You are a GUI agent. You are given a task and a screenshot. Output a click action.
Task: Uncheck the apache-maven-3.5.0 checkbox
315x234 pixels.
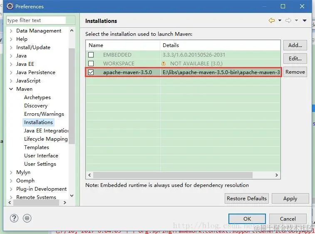[91, 72]
